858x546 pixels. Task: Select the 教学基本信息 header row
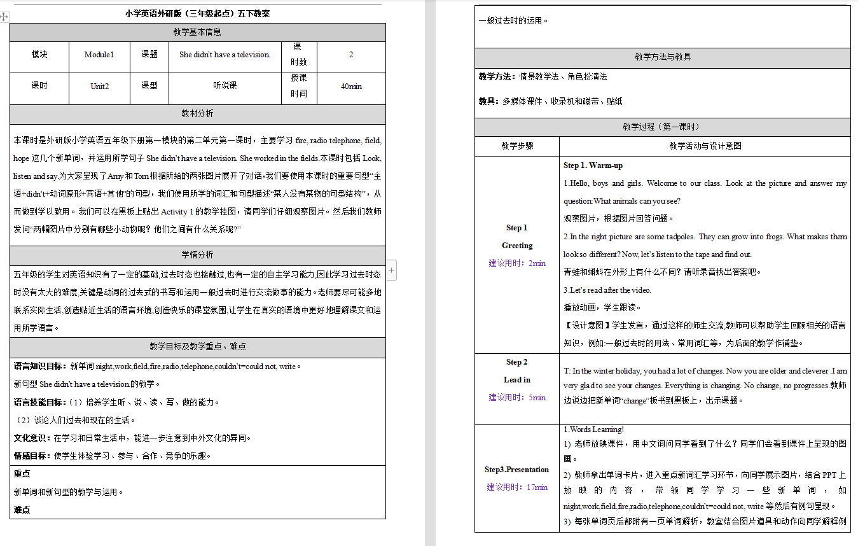tap(197, 32)
